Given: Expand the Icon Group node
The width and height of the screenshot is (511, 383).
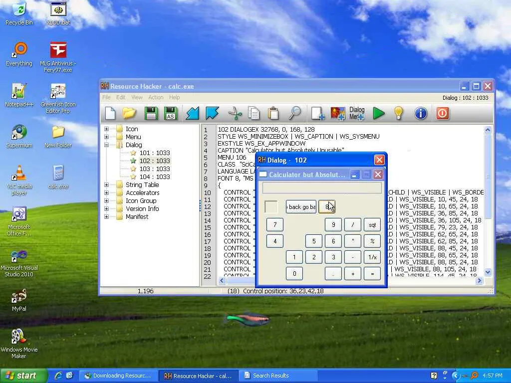Looking at the screenshot, I should 106,200.
